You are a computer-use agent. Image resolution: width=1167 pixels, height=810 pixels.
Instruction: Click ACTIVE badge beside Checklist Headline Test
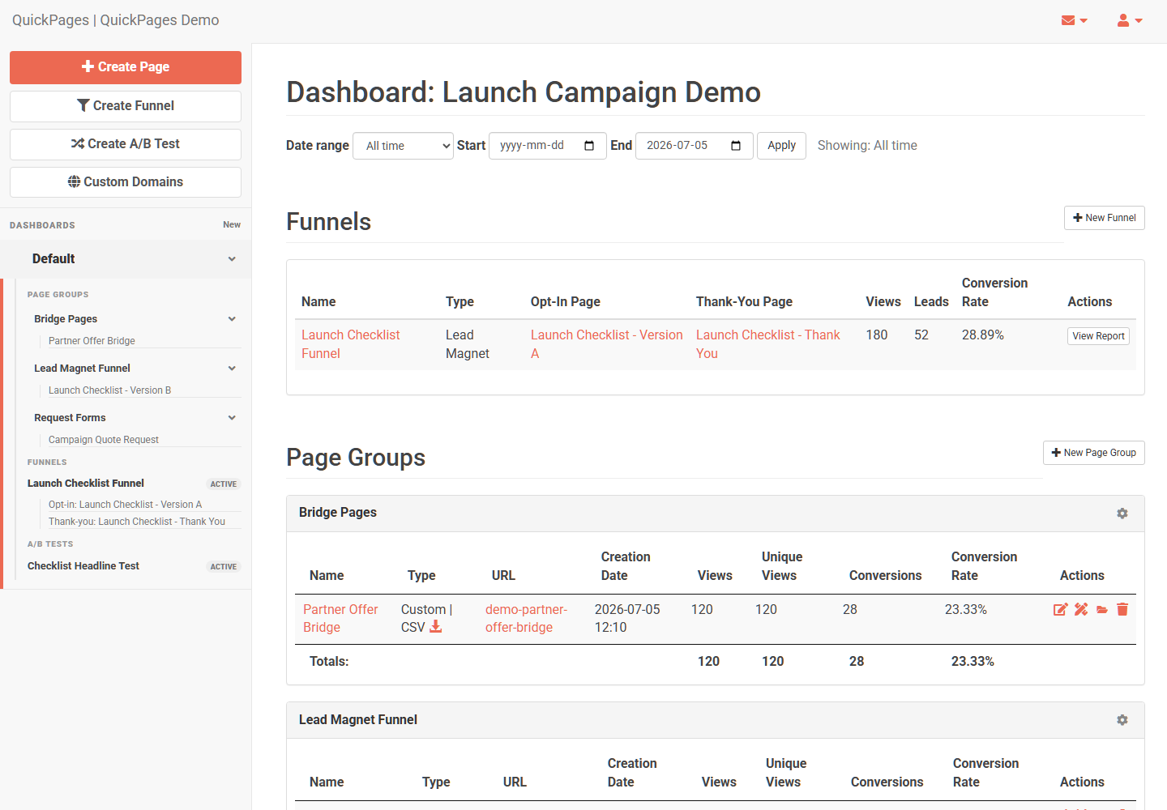tap(224, 567)
